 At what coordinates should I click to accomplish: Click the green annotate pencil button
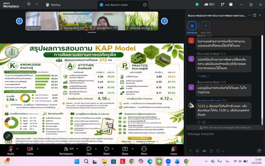(x=8, y=136)
